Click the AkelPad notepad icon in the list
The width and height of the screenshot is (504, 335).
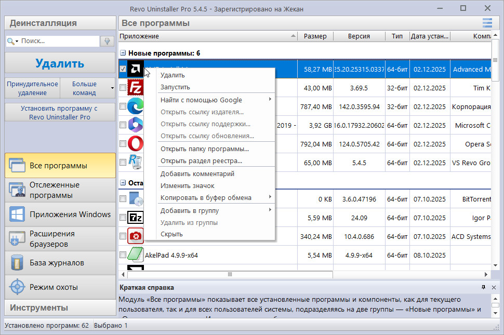136,255
